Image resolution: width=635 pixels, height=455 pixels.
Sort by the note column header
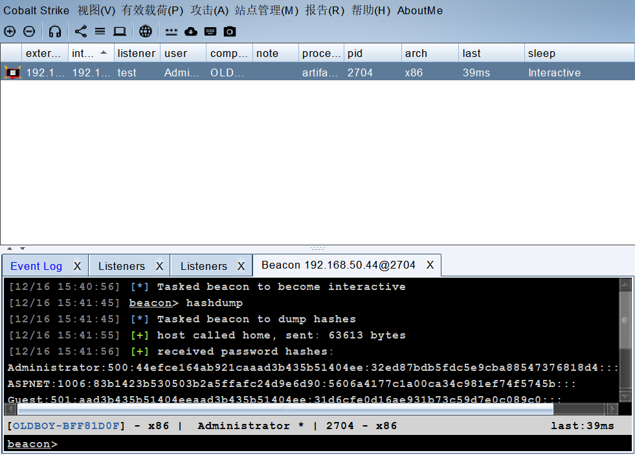275,53
